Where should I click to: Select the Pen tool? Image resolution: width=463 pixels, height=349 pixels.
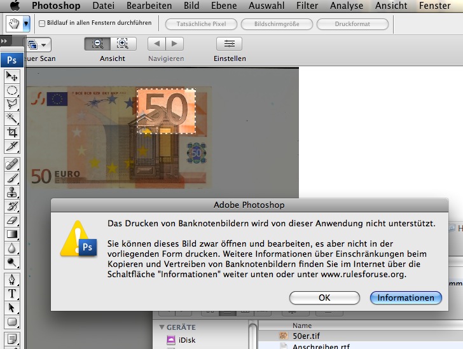pyautogui.click(x=12, y=280)
